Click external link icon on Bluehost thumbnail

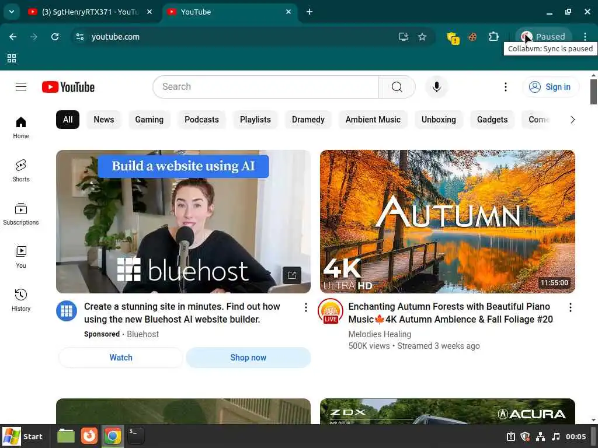(292, 275)
